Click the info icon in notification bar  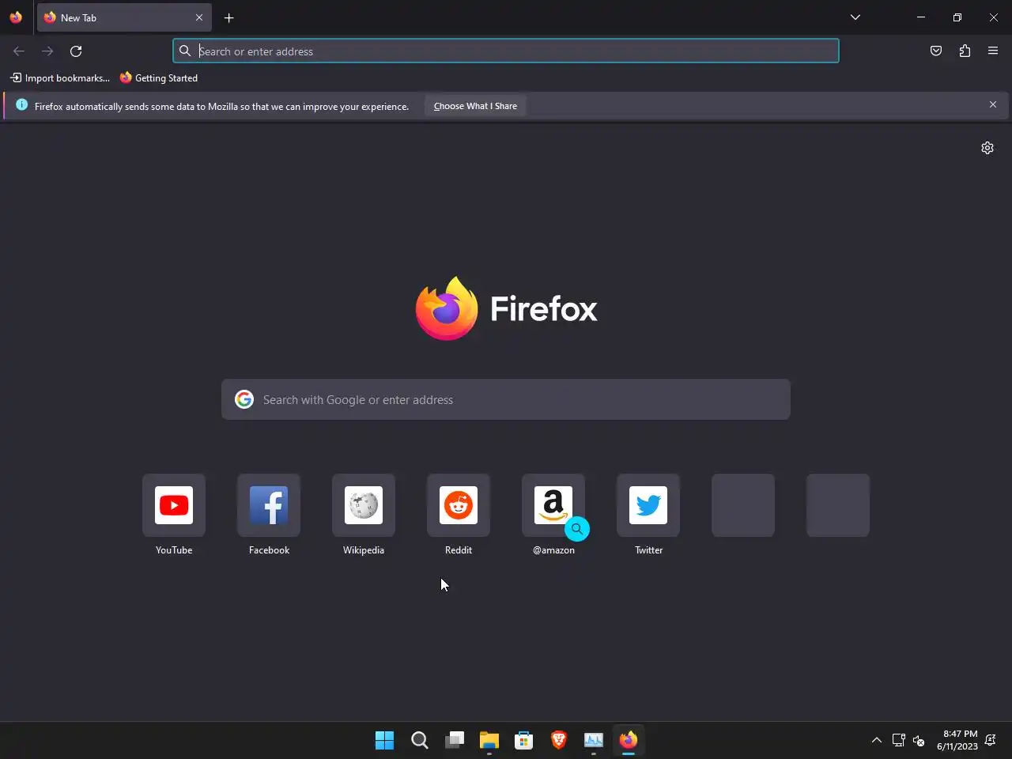(x=21, y=105)
